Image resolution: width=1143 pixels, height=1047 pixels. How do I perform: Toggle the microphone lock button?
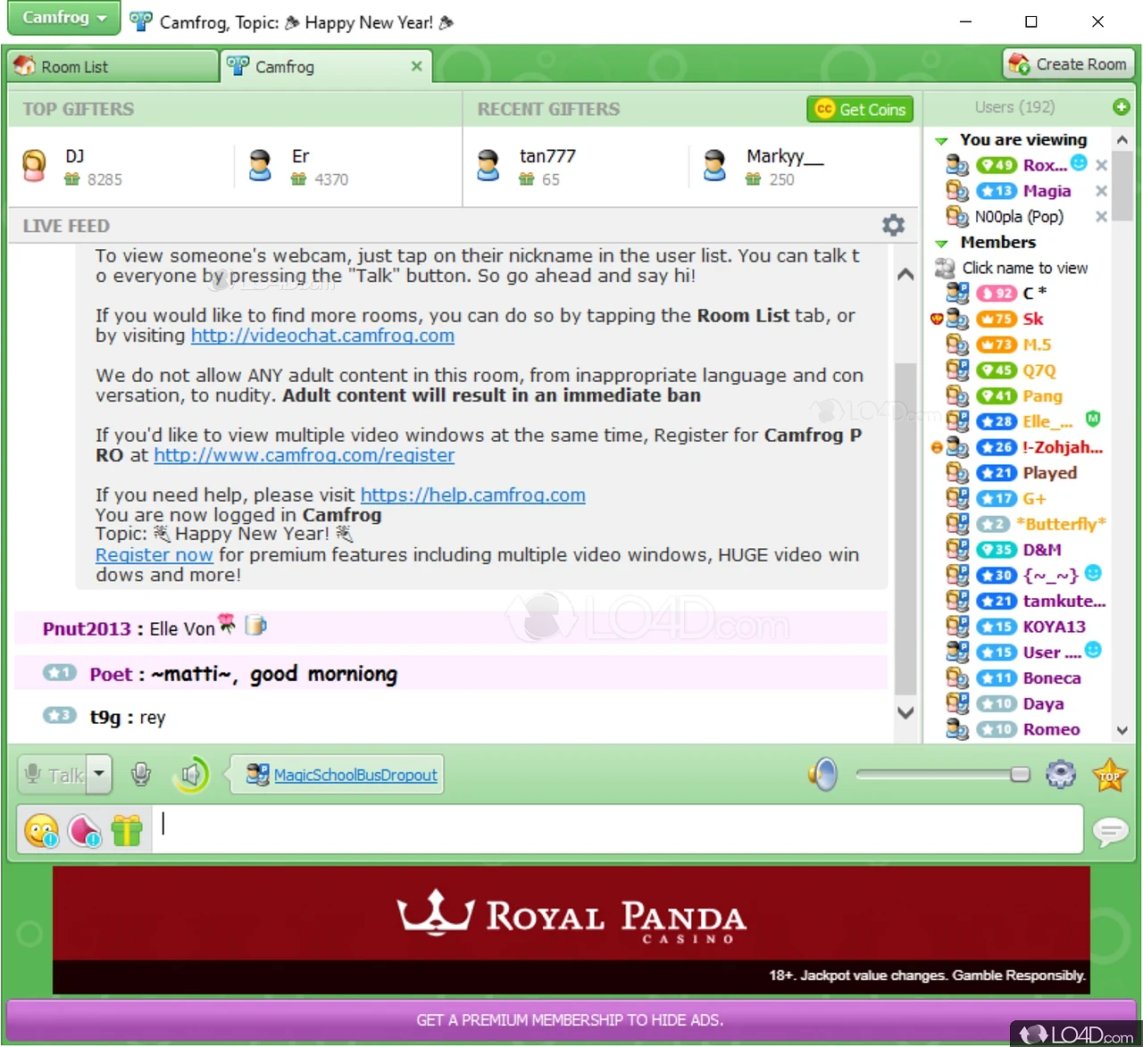141,774
